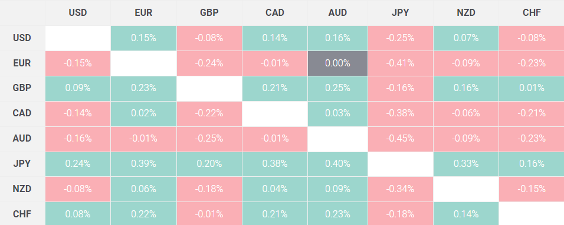Image resolution: width=564 pixels, height=225 pixels.
Task: Click the NZD row label
Action: point(22,189)
